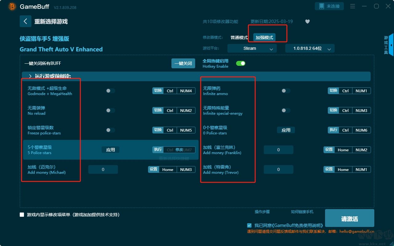Open the 如何链接手机 help link
This screenshot has width=394, height=246.
(x=302, y=212)
